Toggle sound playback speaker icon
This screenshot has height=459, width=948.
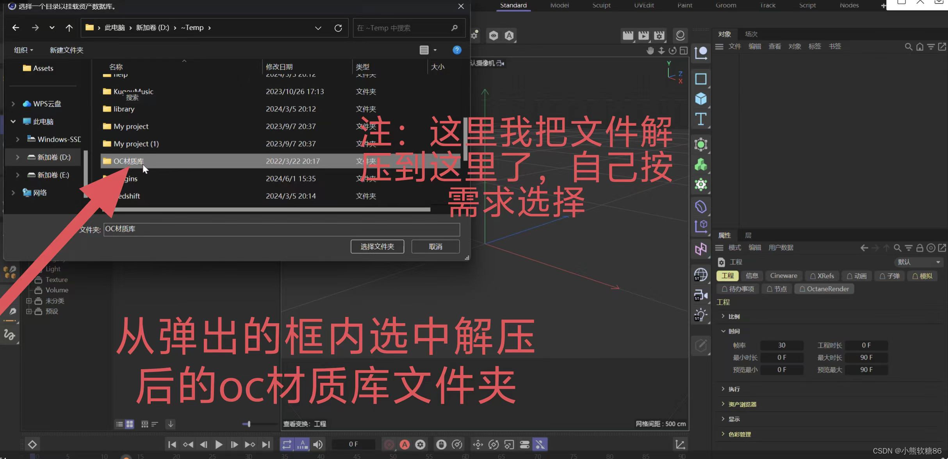click(318, 444)
